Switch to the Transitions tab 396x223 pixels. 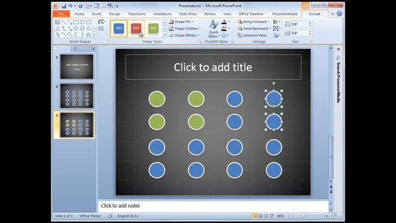tap(137, 14)
